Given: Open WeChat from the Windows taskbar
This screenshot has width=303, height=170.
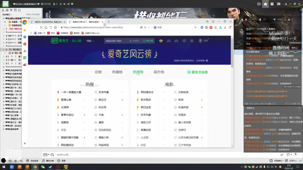Looking at the screenshot, I should tap(42, 167).
